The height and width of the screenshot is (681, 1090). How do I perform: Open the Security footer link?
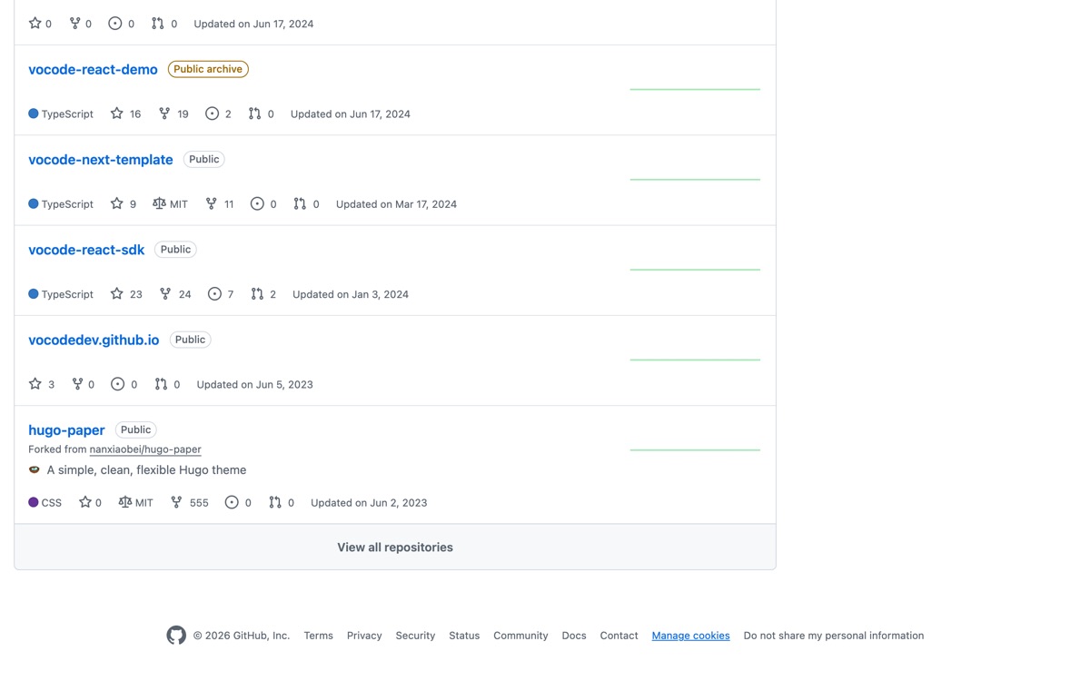[415, 636]
